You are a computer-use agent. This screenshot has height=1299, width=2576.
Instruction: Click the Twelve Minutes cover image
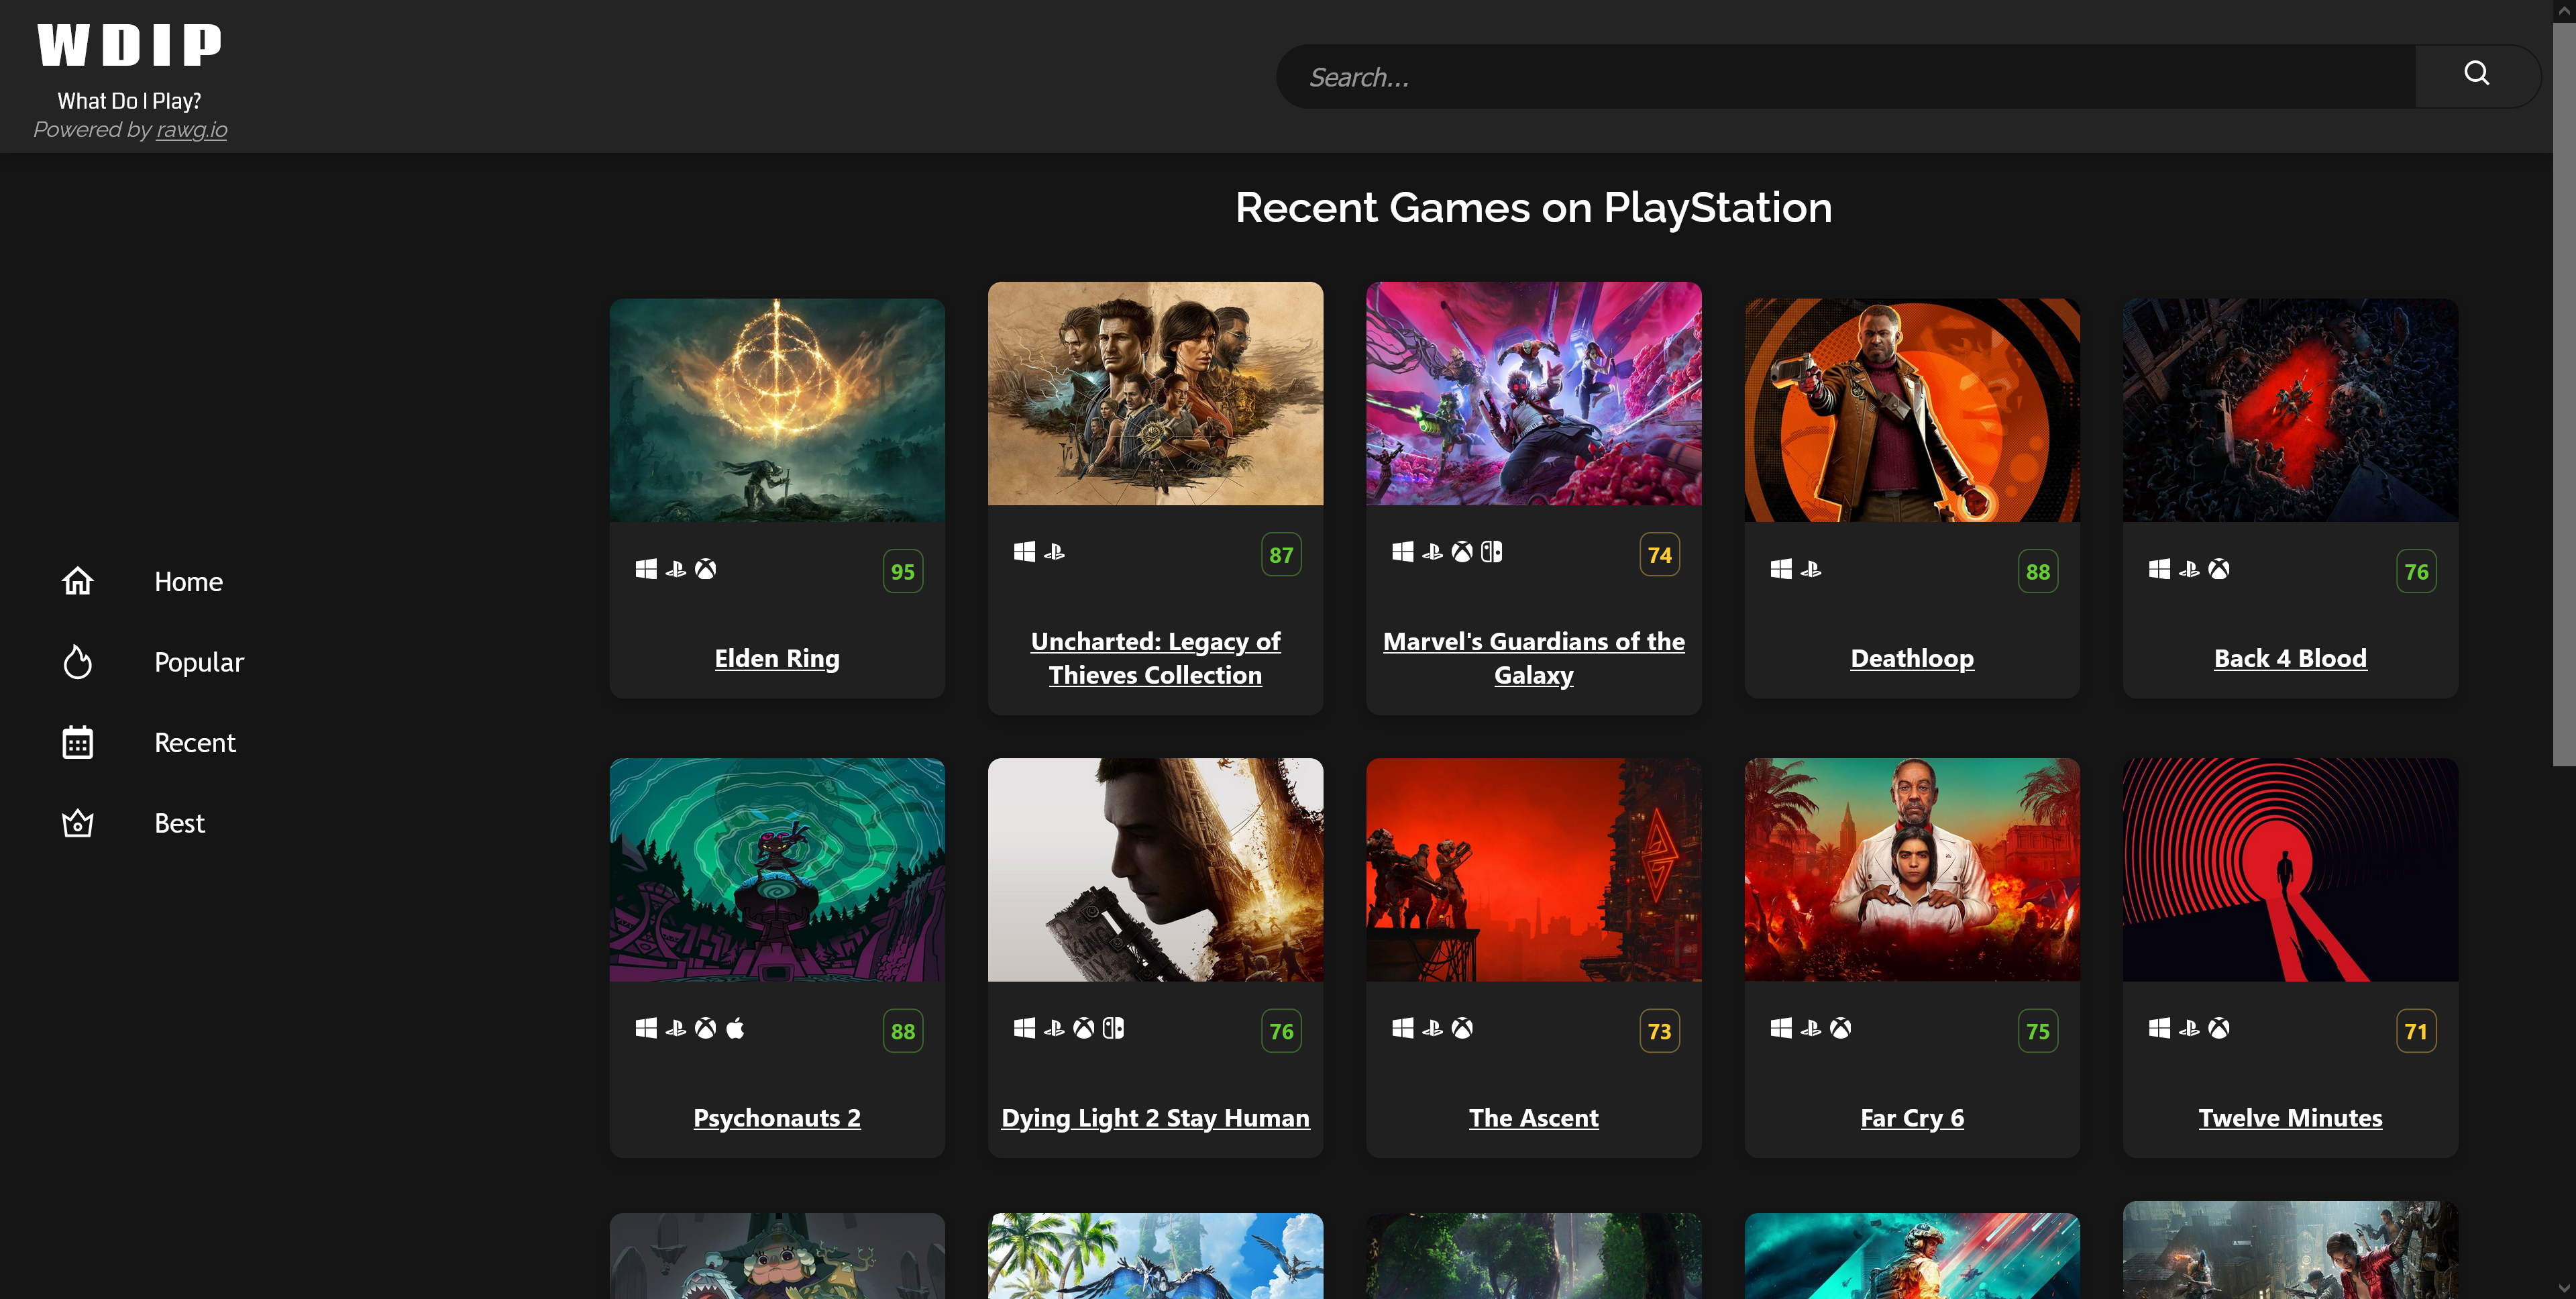2290,869
